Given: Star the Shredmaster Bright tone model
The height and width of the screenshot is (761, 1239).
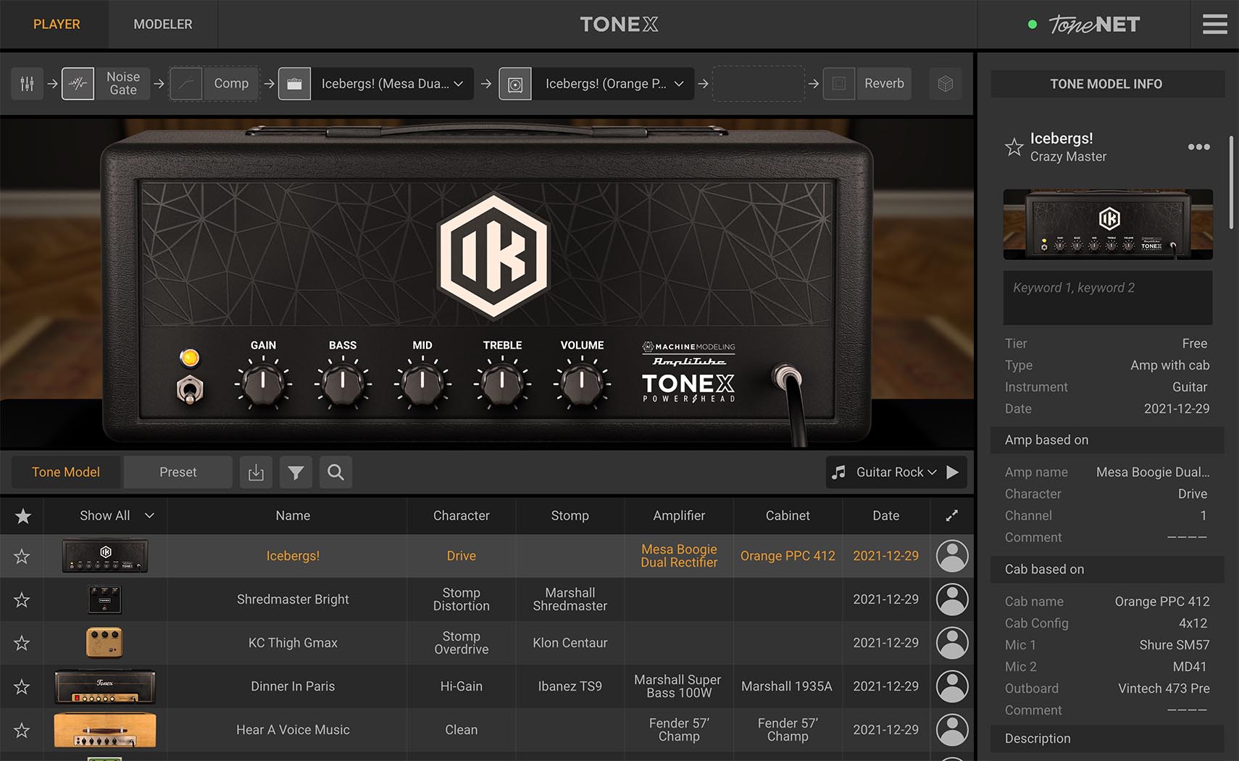Looking at the screenshot, I should (x=22, y=599).
